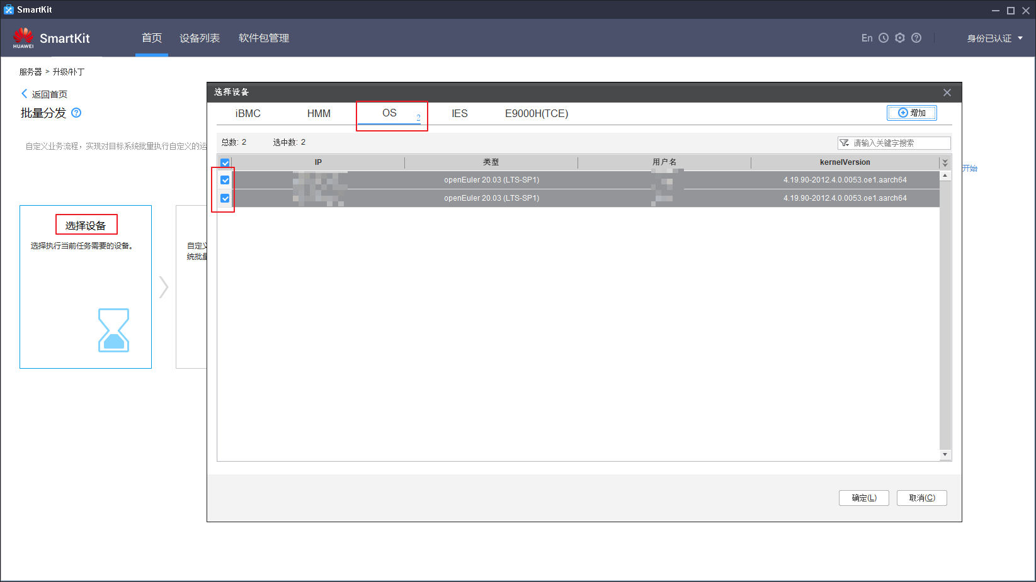Screen dimensions: 1036x582
Task: Click the help icon beside 批量分发
Action: (76, 113)
